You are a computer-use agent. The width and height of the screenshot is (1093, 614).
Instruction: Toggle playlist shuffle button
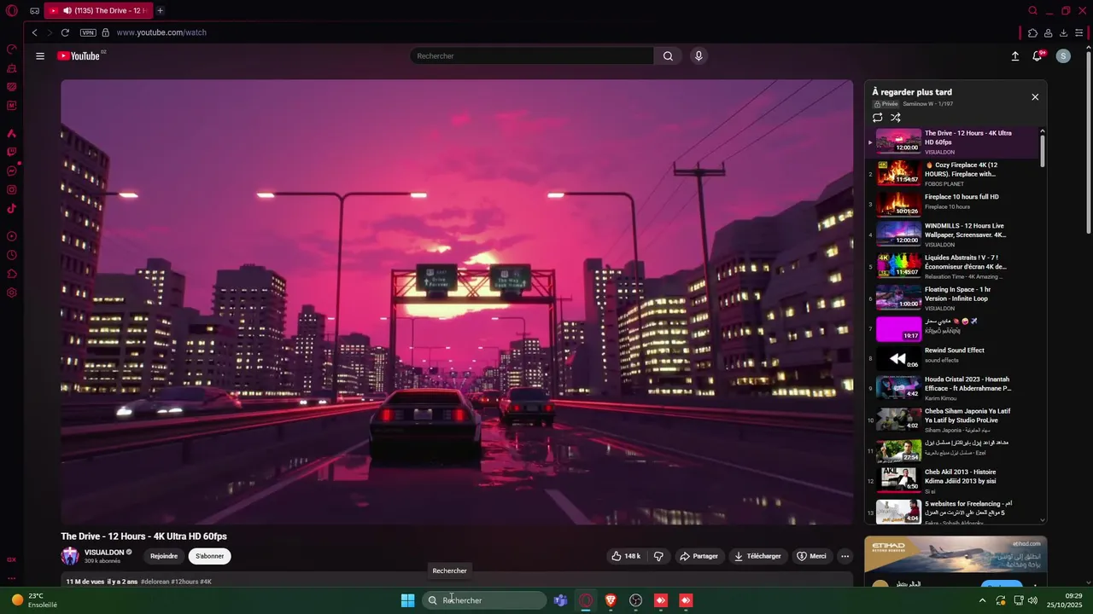tap(896, 118)
